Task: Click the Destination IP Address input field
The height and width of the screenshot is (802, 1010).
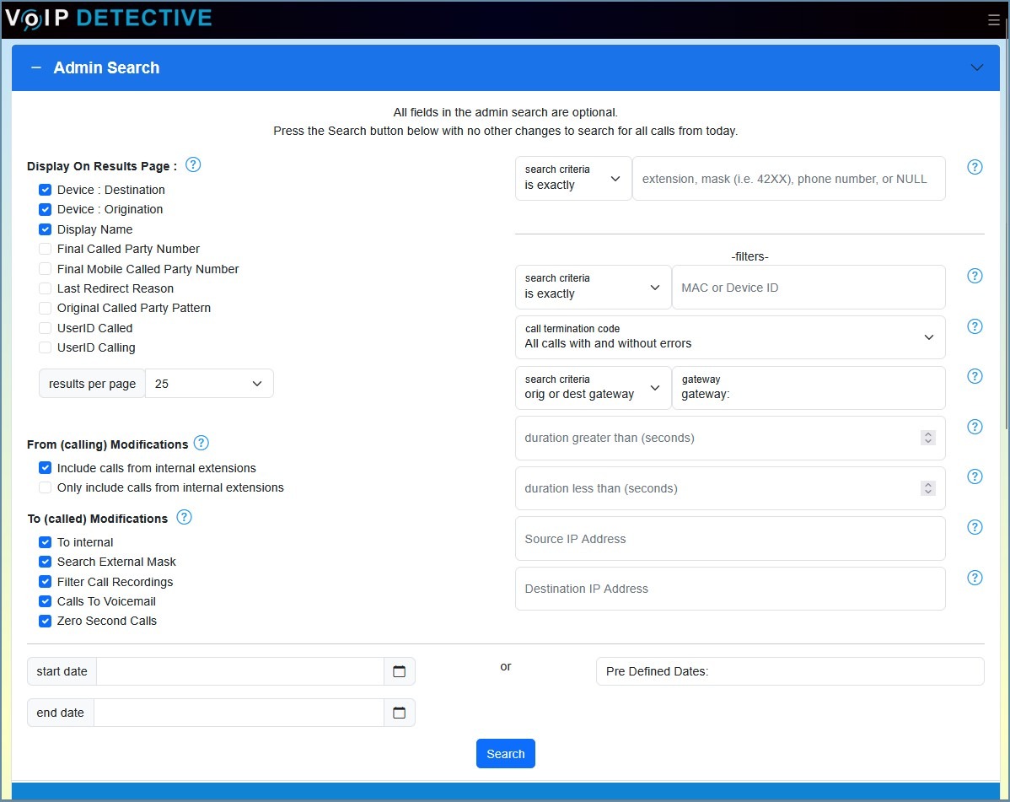Action: [730, 589]
